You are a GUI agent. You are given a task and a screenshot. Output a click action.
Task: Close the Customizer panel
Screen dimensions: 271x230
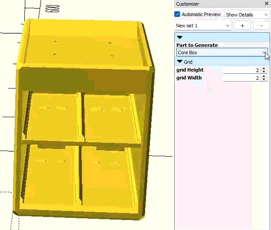[267, 3]
